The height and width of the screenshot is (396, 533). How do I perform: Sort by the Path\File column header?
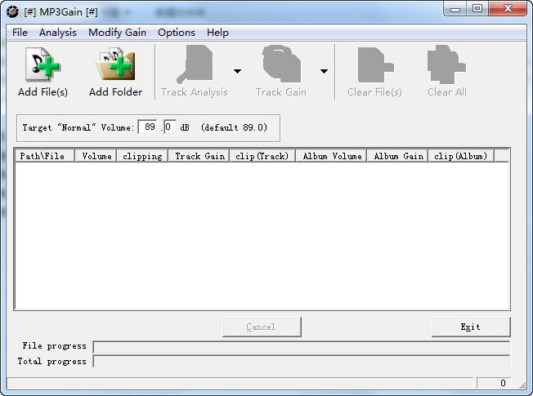[44, 156]
